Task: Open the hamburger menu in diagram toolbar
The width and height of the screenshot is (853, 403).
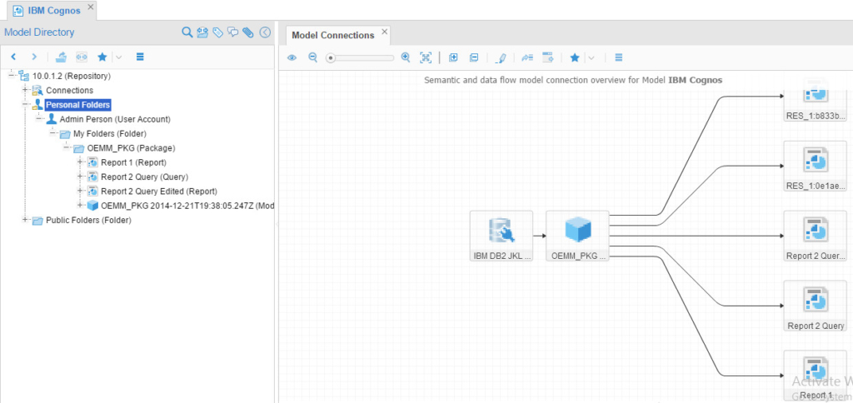Action: [x=618, y=57]
